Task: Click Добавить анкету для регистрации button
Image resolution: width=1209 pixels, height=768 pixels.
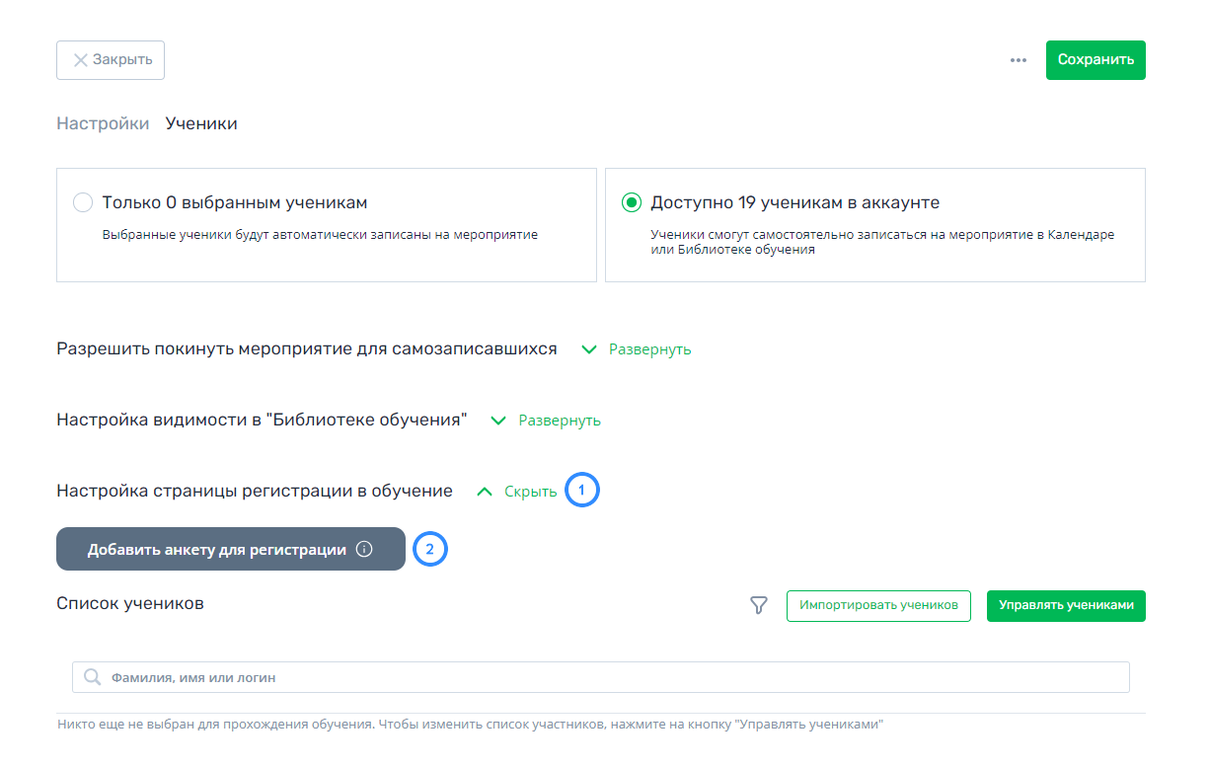Action: tap(231, 549)
